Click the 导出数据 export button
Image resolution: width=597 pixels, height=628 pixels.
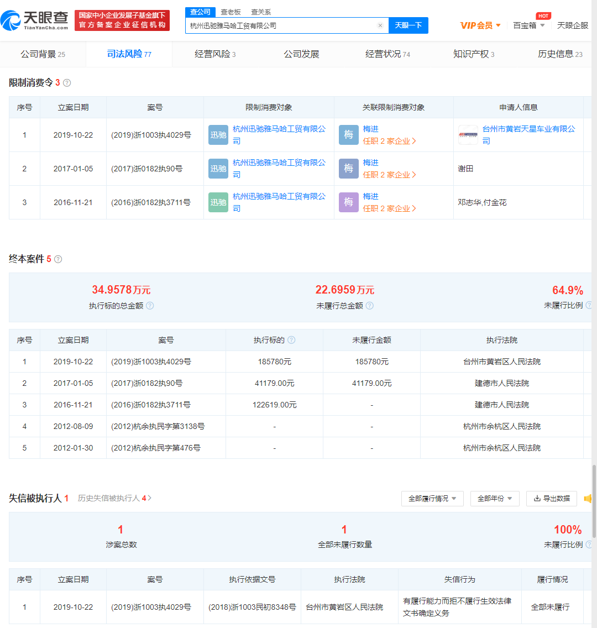click(552, 499)
